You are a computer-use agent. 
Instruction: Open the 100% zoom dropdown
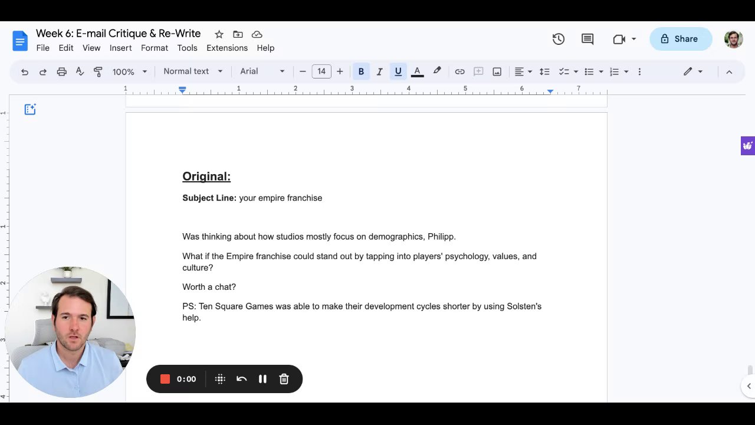(x=130, y=71)
